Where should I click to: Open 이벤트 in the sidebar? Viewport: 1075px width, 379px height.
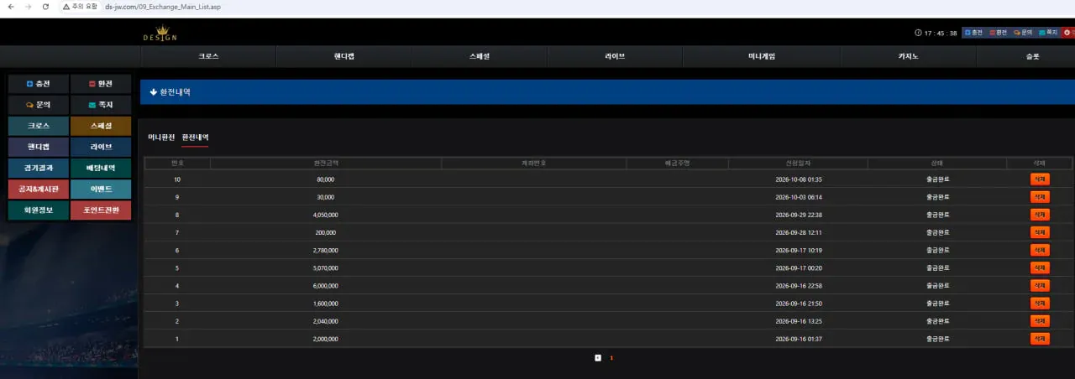[101, 189]
